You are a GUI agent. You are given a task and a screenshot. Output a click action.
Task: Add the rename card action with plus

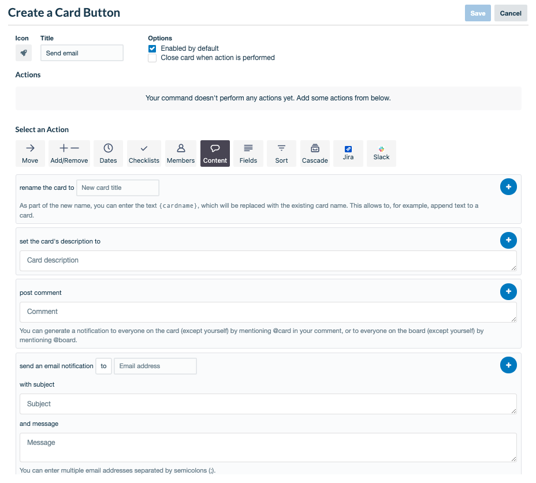click(508, 187)
